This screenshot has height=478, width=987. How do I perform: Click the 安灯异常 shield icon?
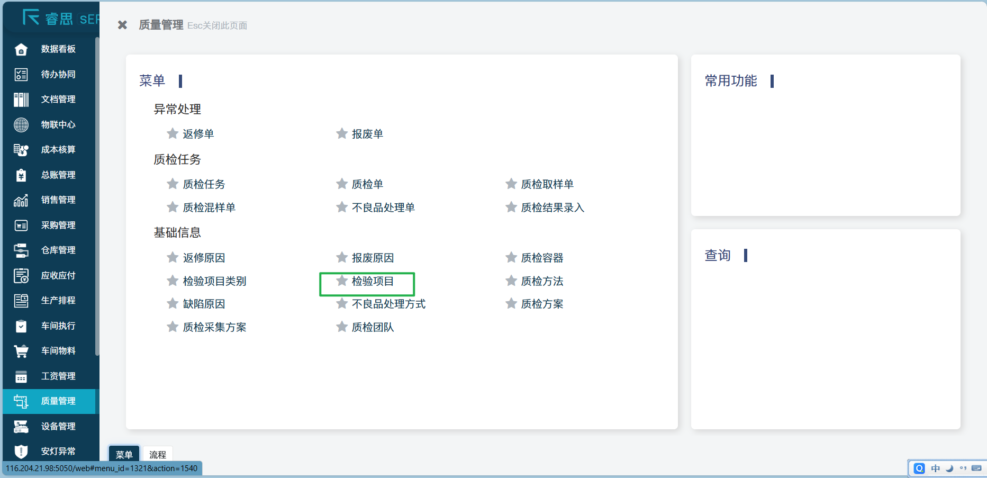21,452
